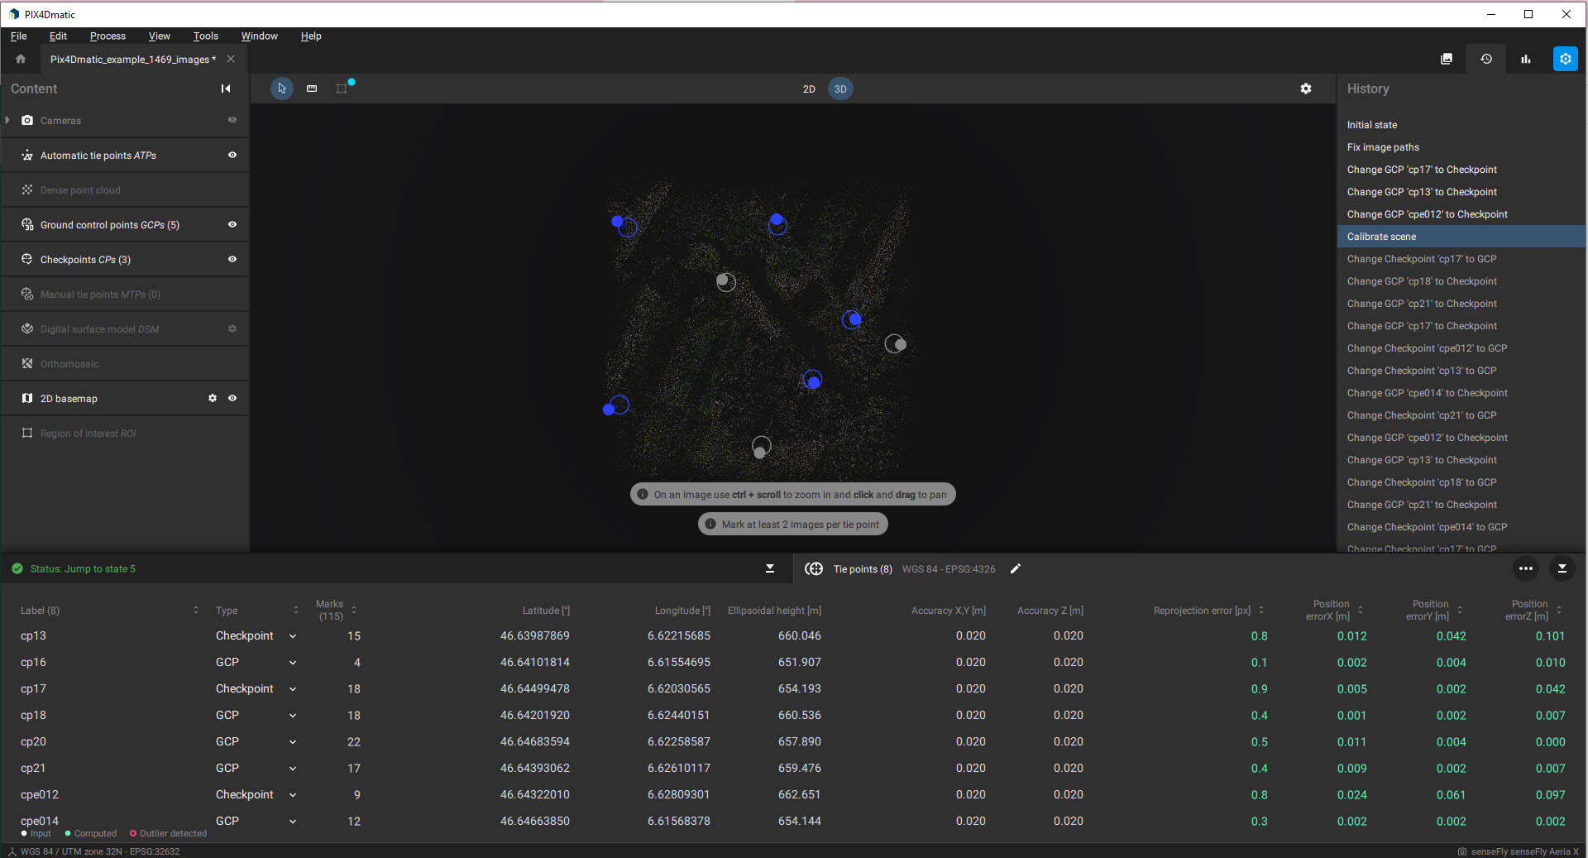Toggle Checkpoints CPs visibility
The height and width of the screenshot is (858, 1588).
pyautogui.click(x=232, y=259)
